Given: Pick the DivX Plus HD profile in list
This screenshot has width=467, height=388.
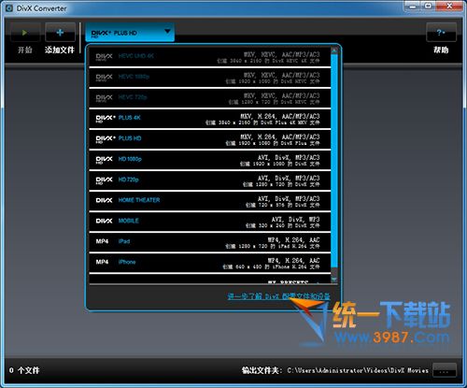Looking at the screenshot, I should tap(210, 139).
